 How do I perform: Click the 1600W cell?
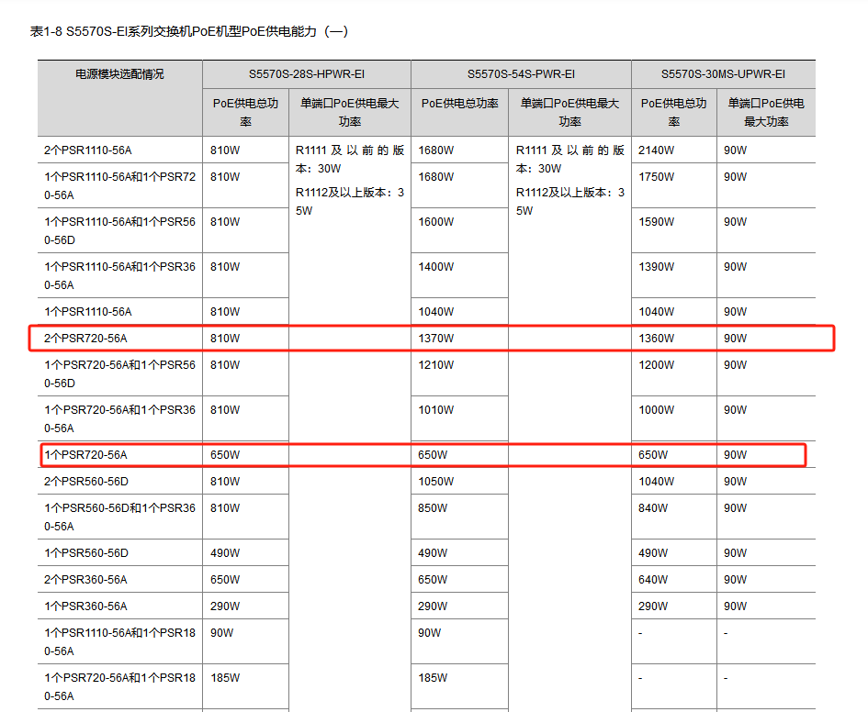click(435, 222)
